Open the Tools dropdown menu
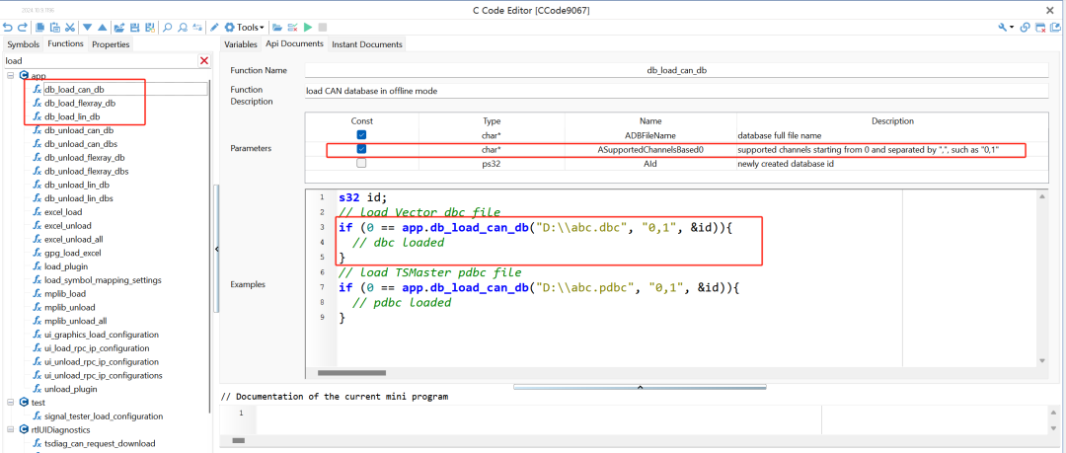This screenshot has height=453, width=1066. point(245,28)
